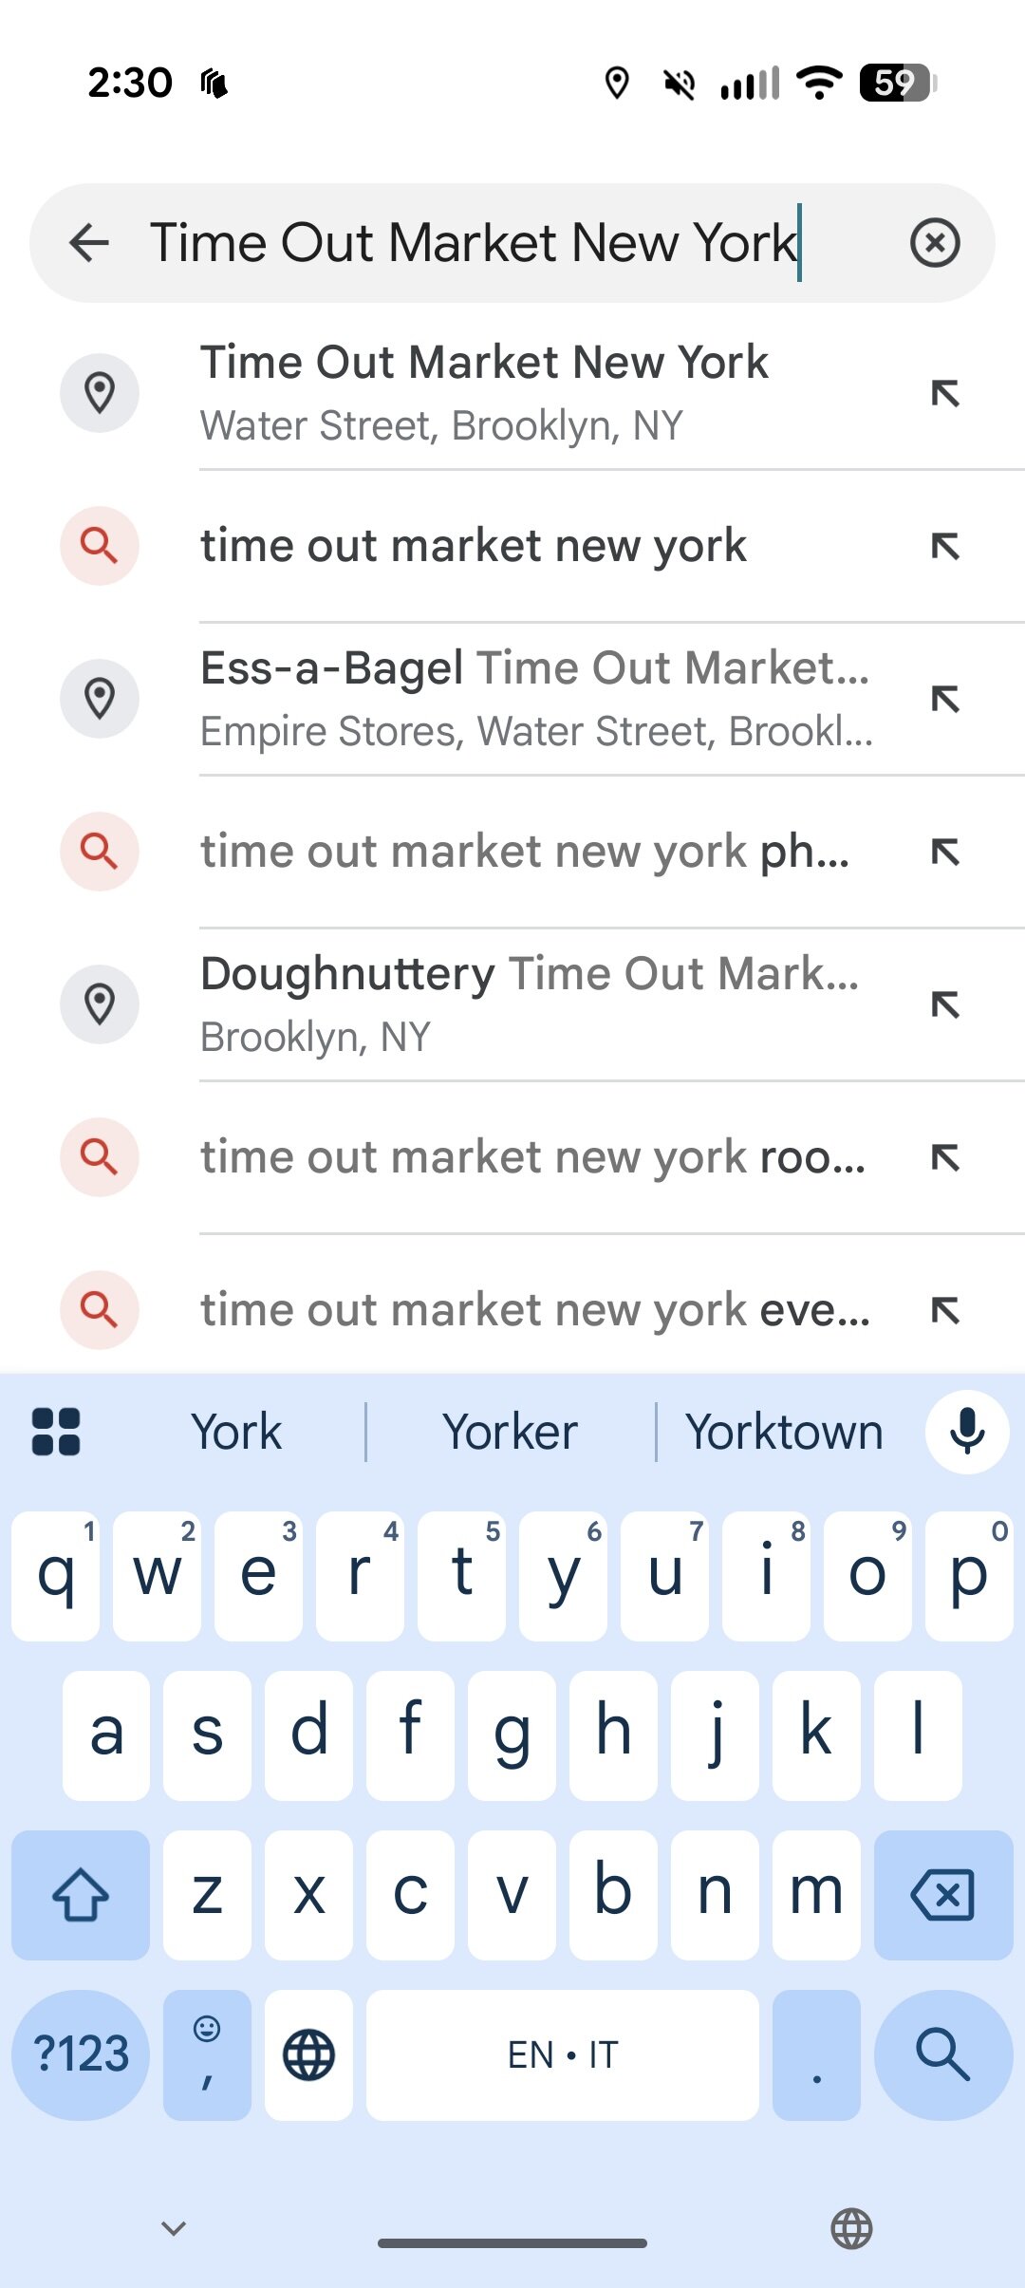Switch keyboard language with globe key
The height and width of the screenshot is (2288, 1025).
[308, 2054]
